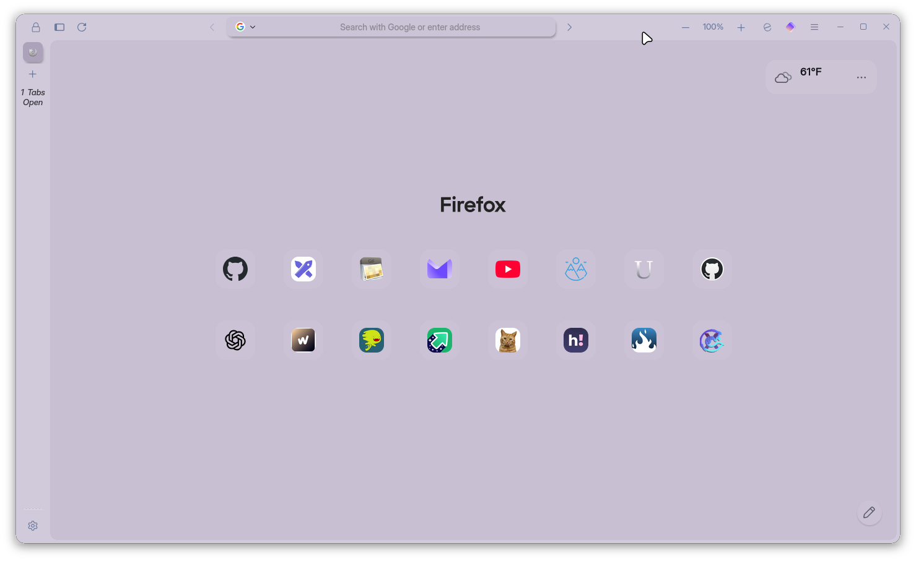The height and width of the screenshot is (561, 916).
Task: Toggle the sidebar panel
Action: coord(59,27)
